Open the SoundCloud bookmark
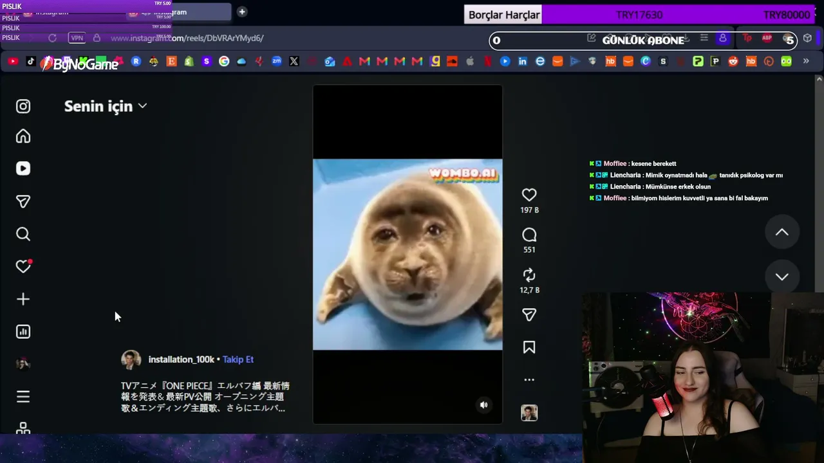Image resolution: width=824 pixels, height=463 pixels. click(x=452, y=61)
